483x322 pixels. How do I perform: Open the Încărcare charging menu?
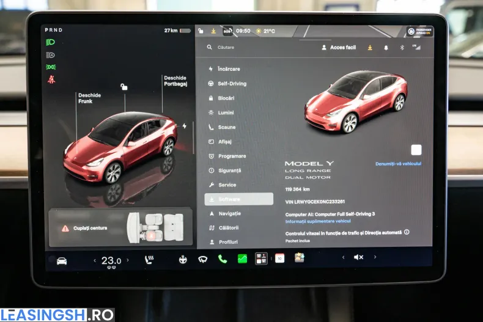click(224, 69)
